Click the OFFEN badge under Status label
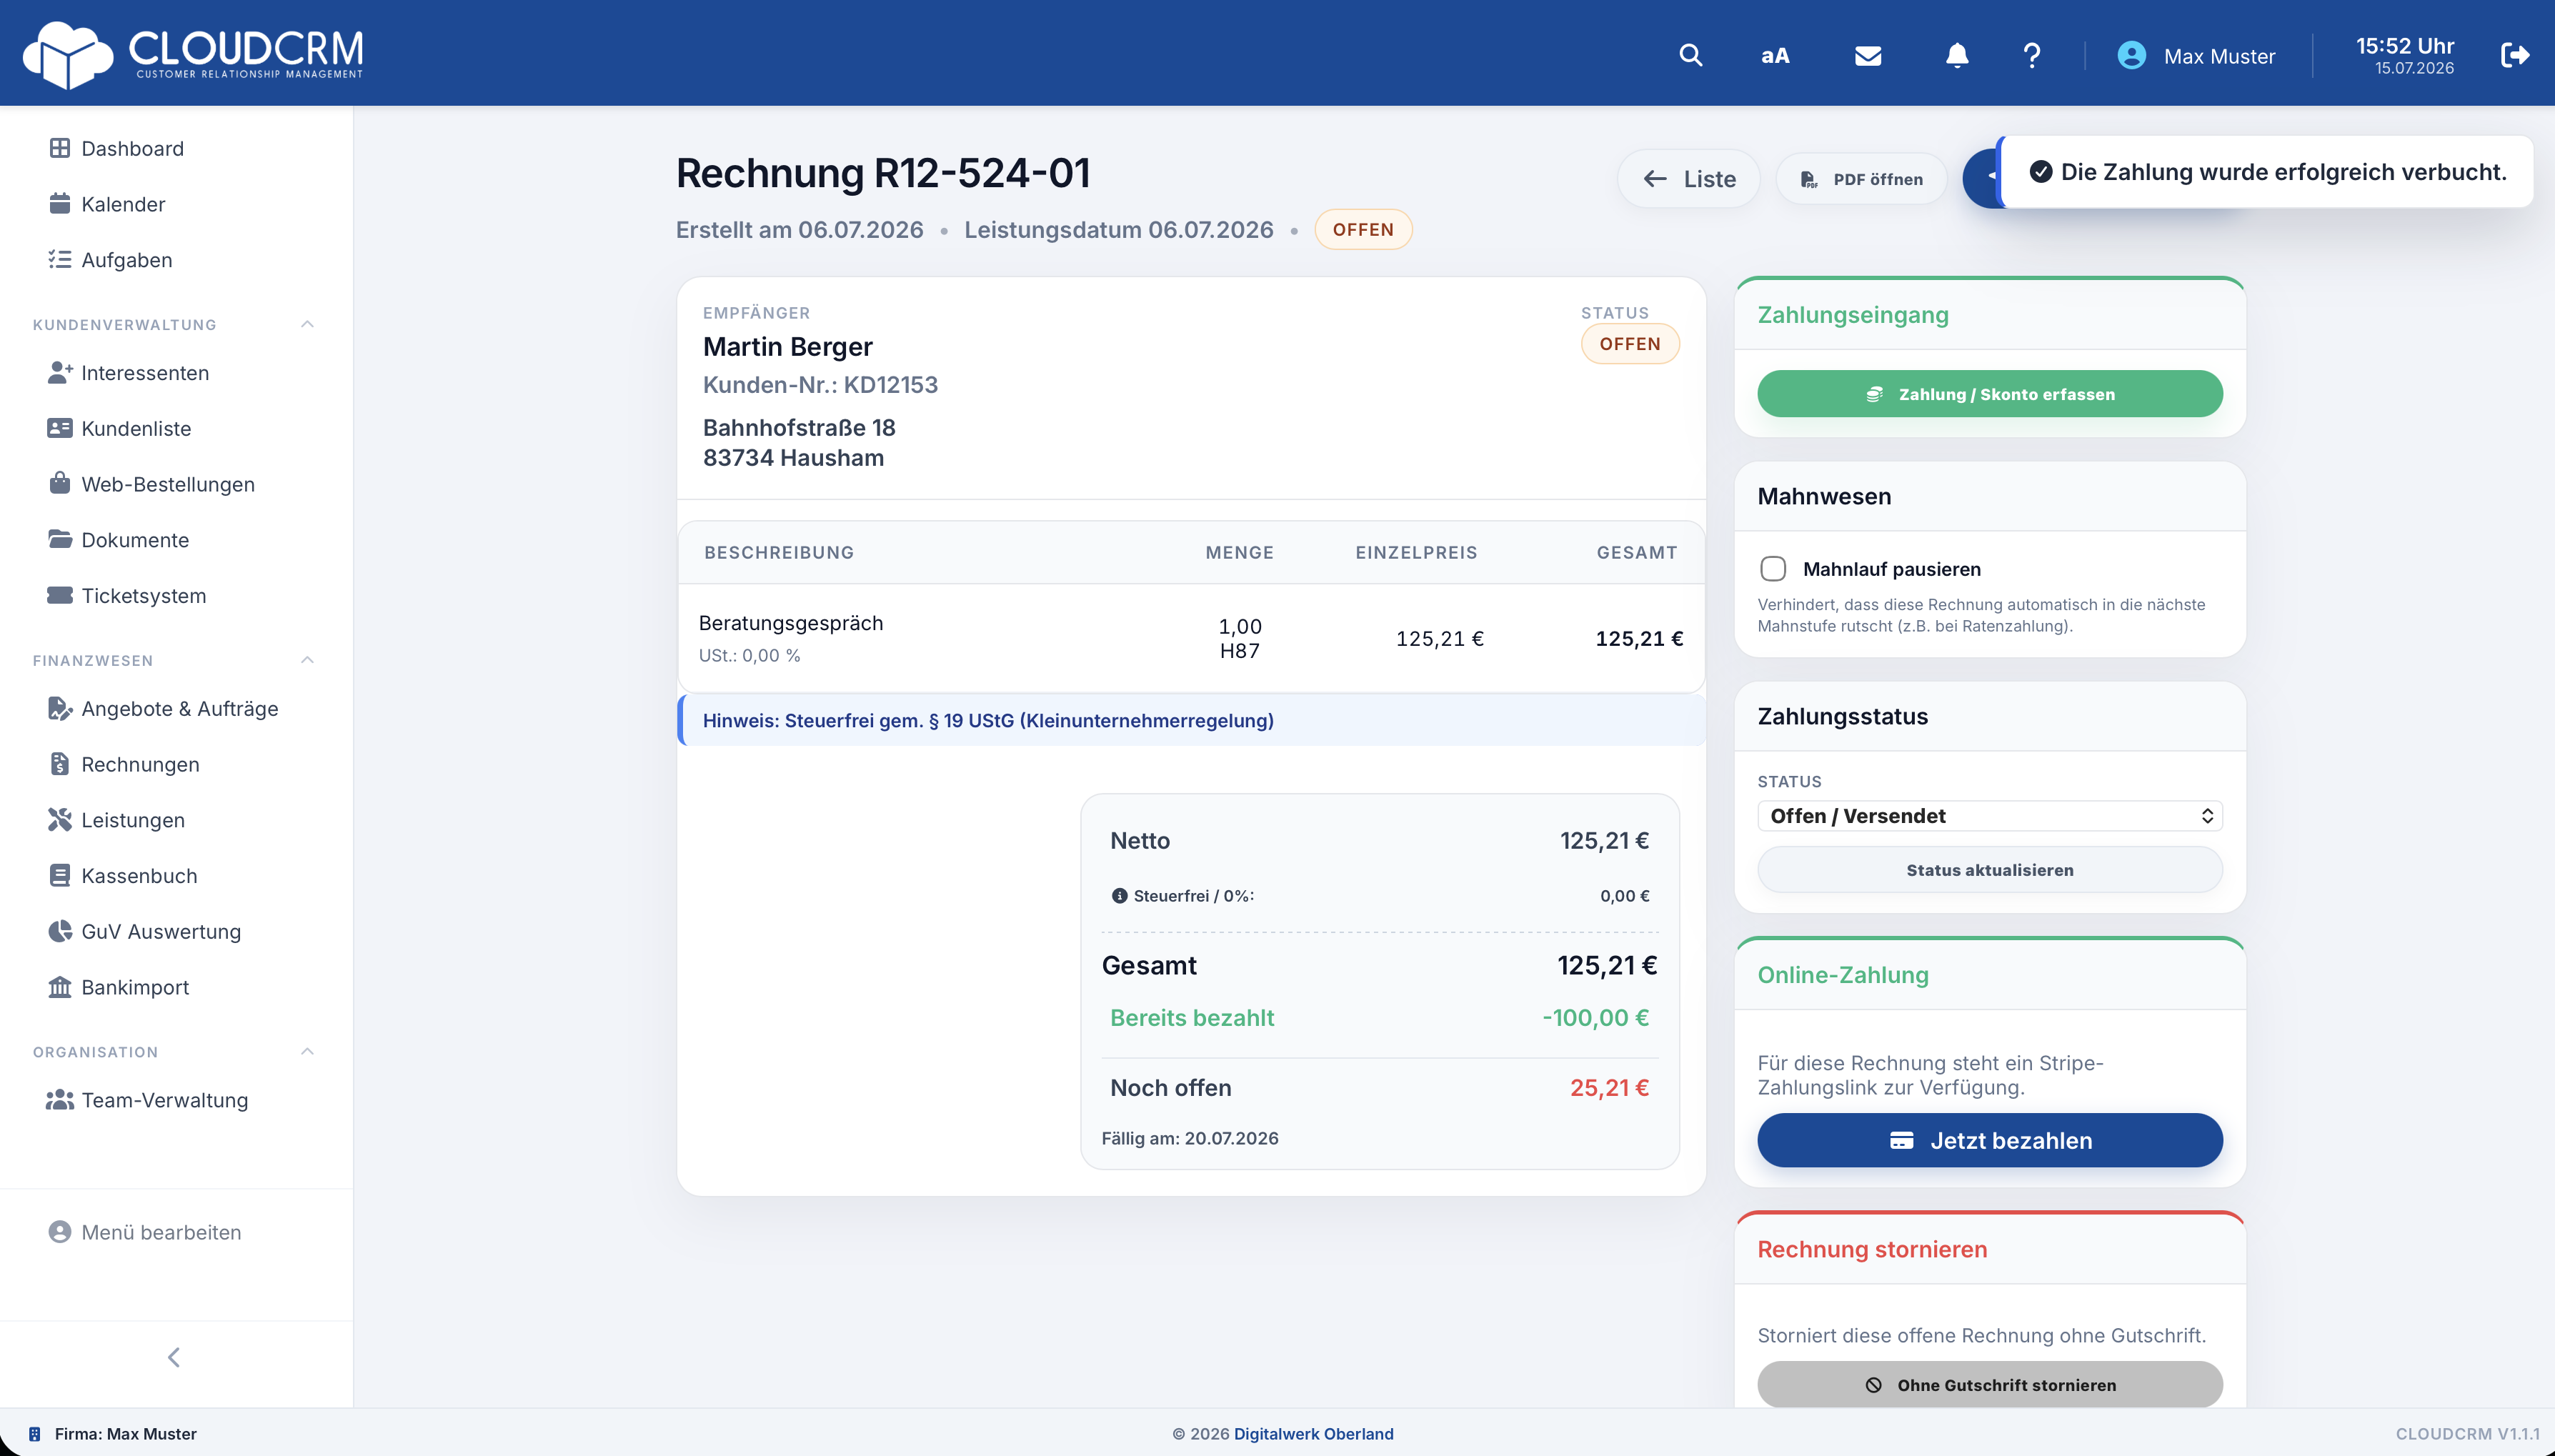2555x1456 pixels. [x=1629, y=344]
